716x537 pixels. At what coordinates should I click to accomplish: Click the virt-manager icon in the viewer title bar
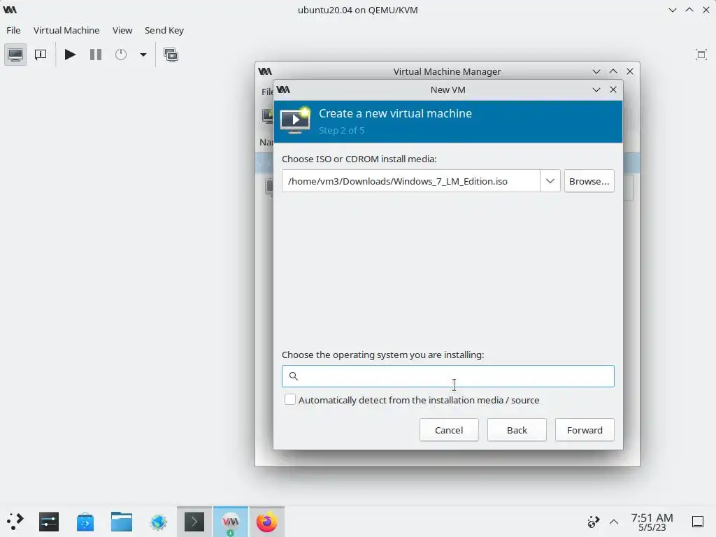coord(10,10)
